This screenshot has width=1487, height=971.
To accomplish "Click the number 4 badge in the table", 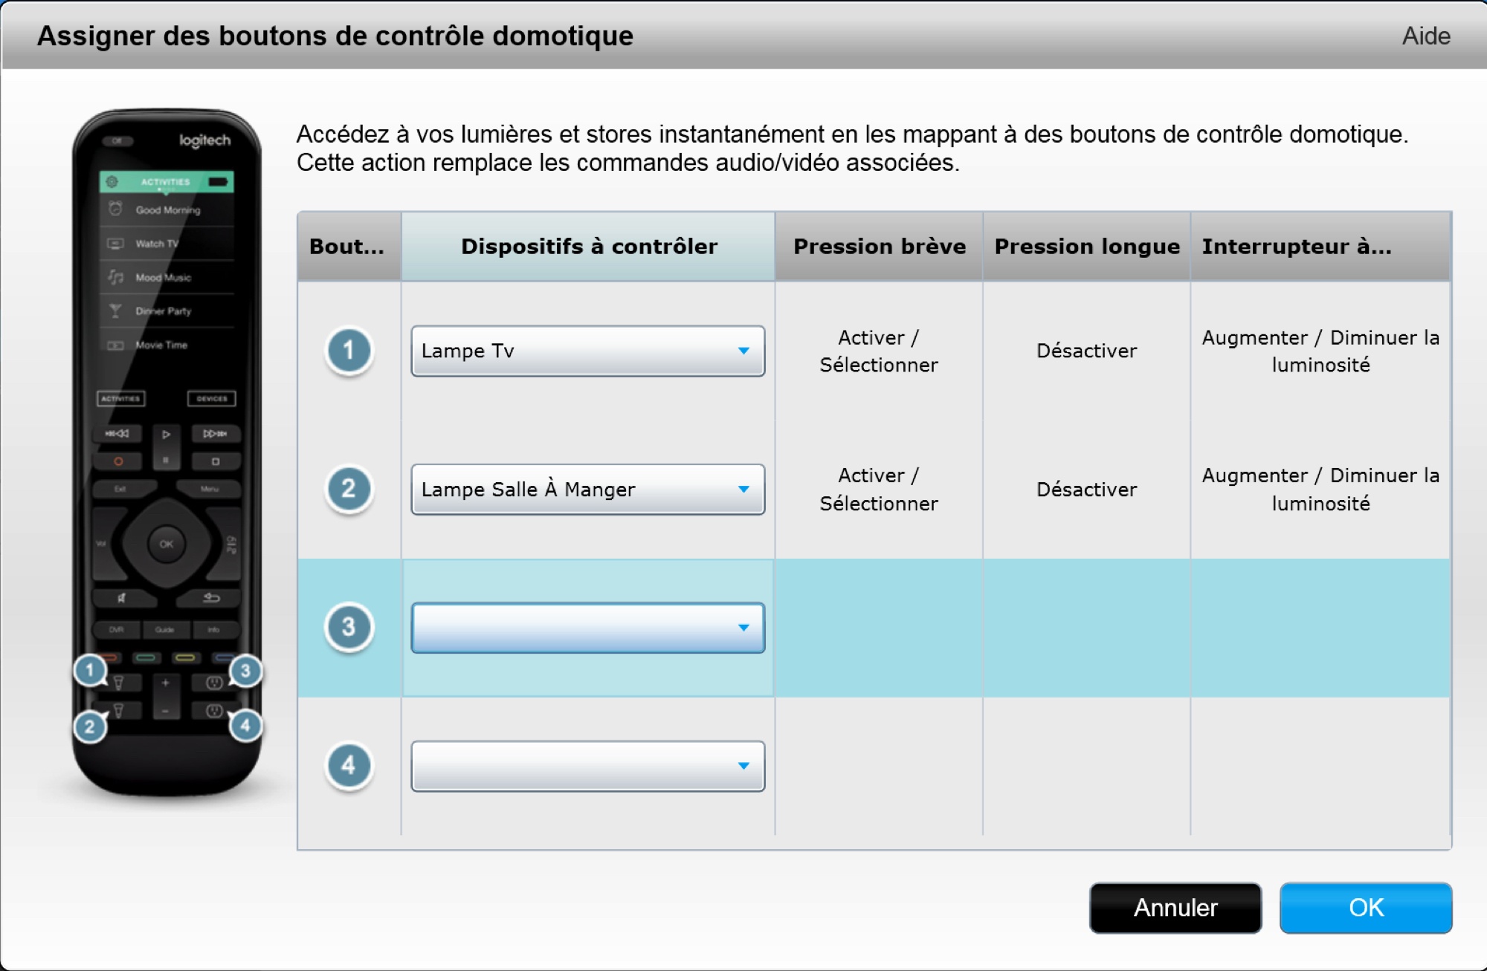I will [x=349, y=765].
